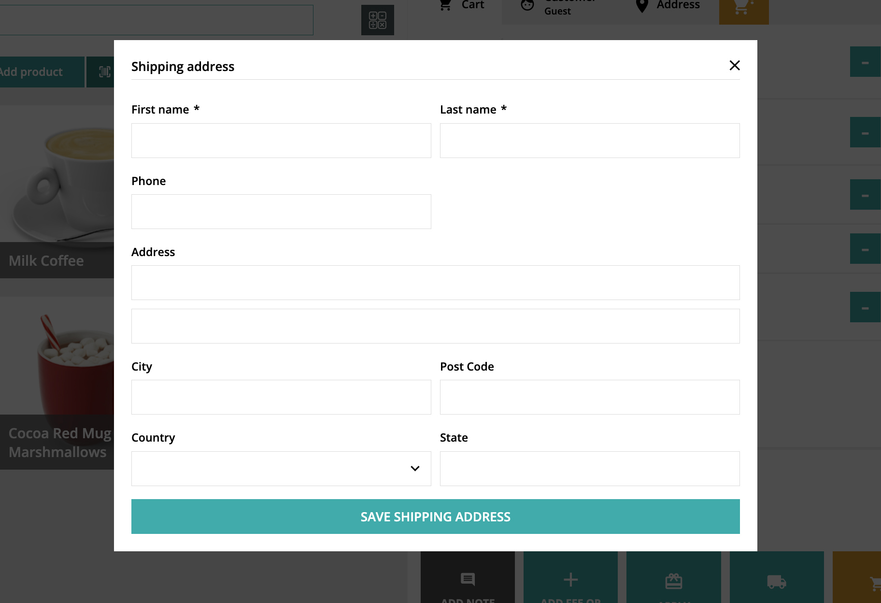Select the Phone input field
The width and height of the screenshot is (881, 603).
click(281, 212)
